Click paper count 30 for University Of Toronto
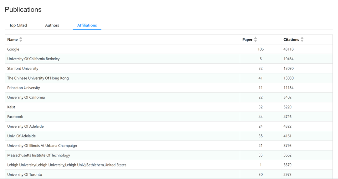The image size is (338, 179). (x=261, y=175)
